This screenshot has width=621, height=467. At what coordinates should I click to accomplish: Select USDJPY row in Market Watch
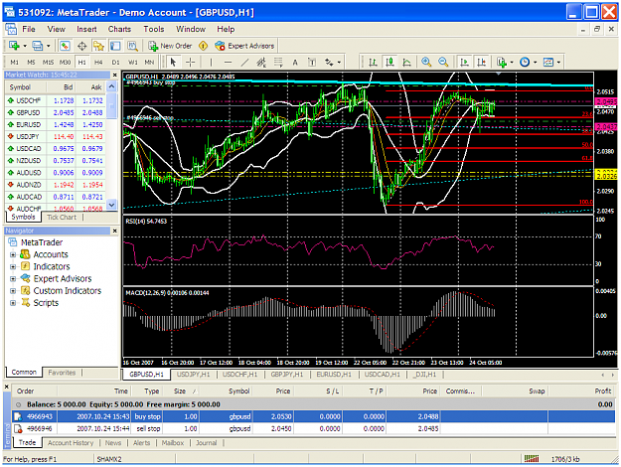click(x=56, y=137)
